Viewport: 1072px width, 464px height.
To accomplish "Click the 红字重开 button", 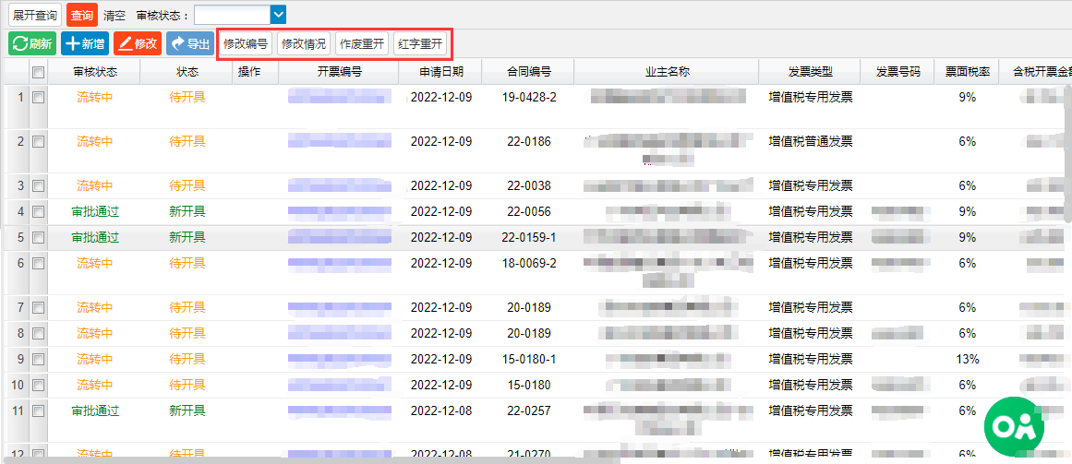I will point(419,43).
